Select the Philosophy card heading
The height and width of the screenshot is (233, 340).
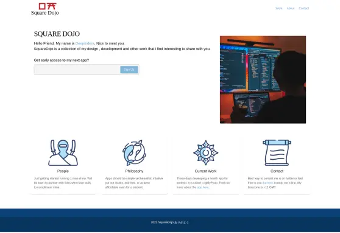click(x=134, y=171)
